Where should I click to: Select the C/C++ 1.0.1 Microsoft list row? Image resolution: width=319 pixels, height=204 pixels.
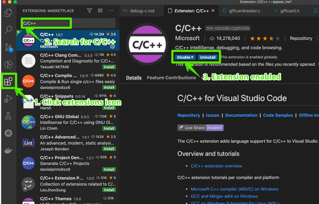click(68, 40)
